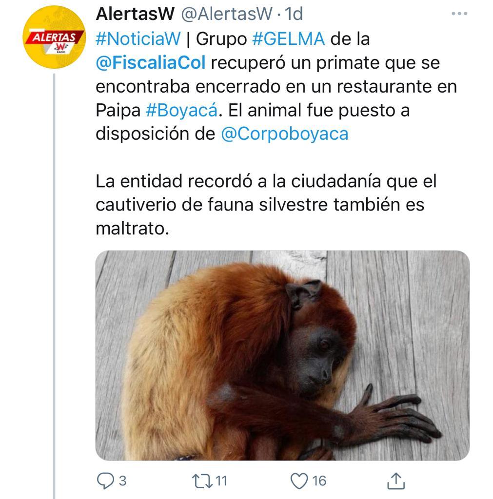Visit the @Corpoboyaca mention
This screenshot has height=499, width=493.
point(285,134)
